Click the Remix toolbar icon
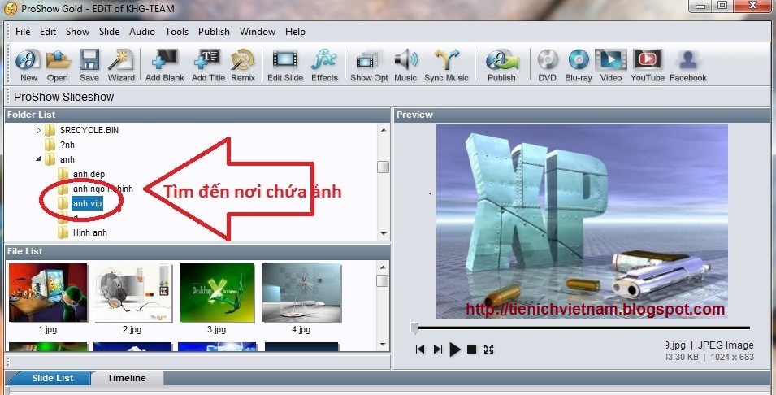This screenshot has height=395, width=776. [x=243, y=65]
